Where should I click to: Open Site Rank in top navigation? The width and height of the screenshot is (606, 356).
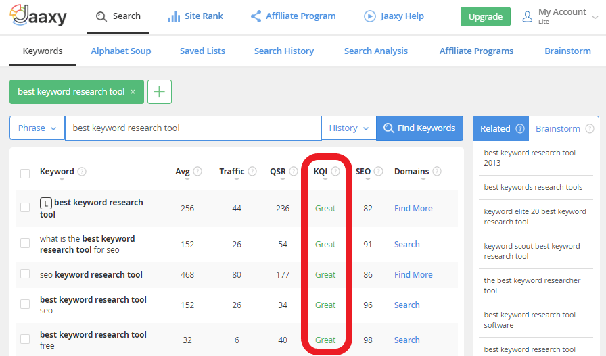[195, 16]
